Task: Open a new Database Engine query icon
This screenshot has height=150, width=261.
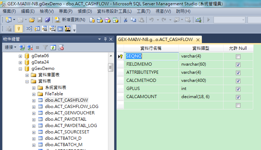Action: tap(92, 20)
